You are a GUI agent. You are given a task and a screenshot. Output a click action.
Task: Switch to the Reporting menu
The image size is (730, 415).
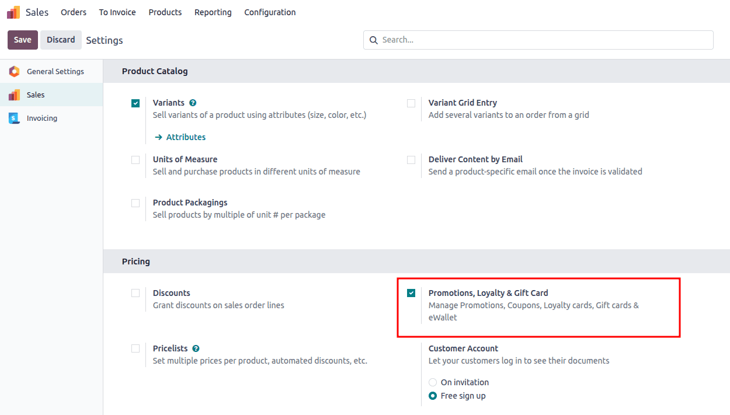click(x=213, y=12)
